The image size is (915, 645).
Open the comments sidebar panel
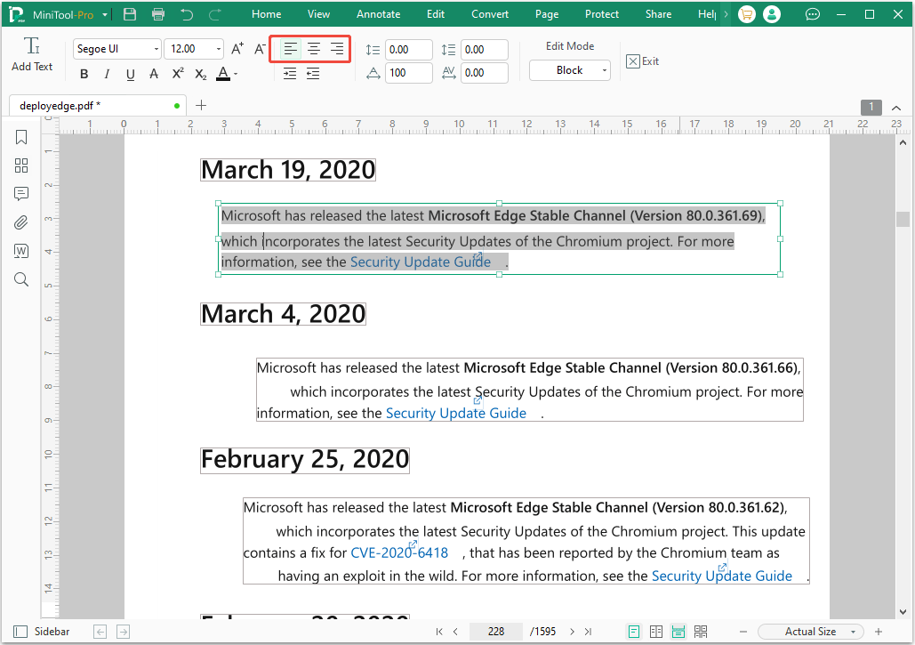(x=21, y=194)
